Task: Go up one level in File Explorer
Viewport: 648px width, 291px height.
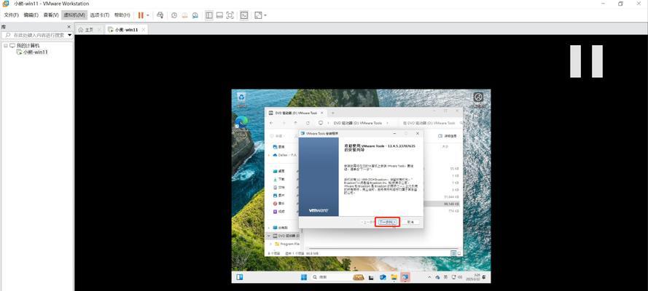Action: coord(295,123)
